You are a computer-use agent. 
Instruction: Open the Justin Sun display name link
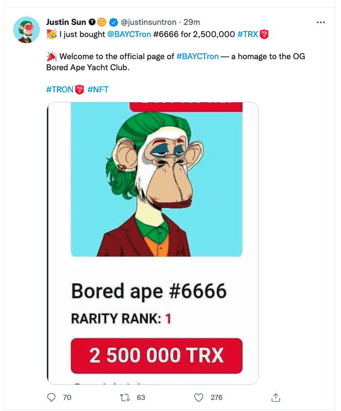click(66, 22)
